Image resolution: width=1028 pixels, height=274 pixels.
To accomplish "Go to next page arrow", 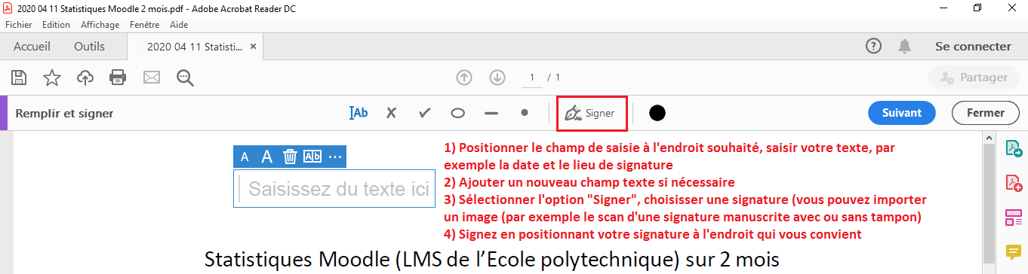I will point(497,77).
